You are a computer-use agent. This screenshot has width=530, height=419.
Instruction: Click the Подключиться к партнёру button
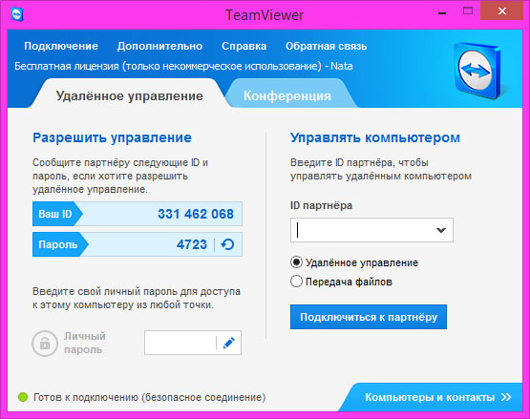(369, 317)
